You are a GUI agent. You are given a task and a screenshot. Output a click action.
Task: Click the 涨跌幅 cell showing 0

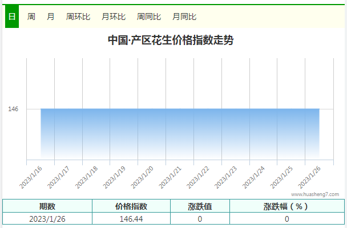click(287, 219)
